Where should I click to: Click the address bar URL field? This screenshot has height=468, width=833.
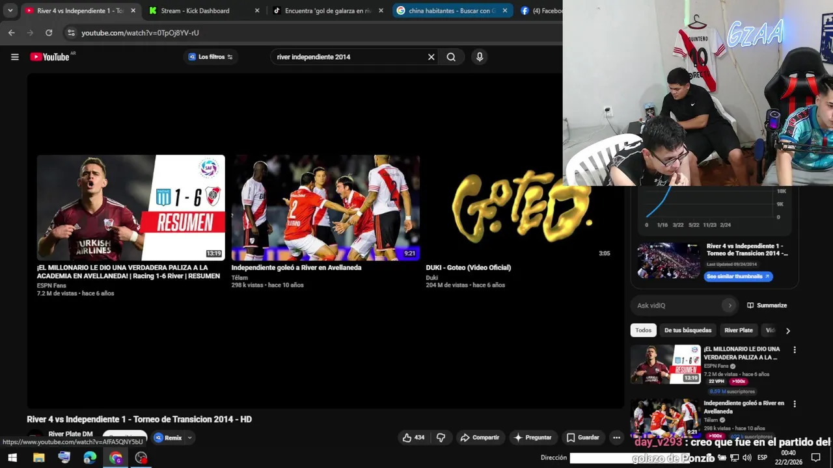click(x=312, y=32)
